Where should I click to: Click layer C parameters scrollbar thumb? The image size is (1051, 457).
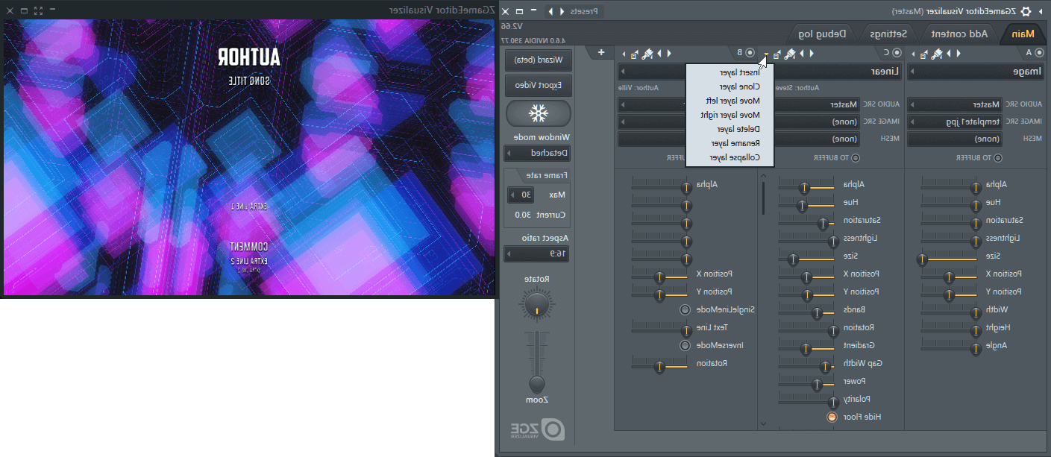[763, 197]
